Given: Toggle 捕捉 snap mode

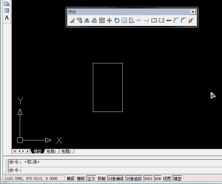Looking at the screenshot, I should click(x=70, y=179).
